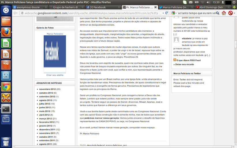Screen dimensions: 237x148
Task: Launch Google Chrome from the dock
Action: (6, 87)
